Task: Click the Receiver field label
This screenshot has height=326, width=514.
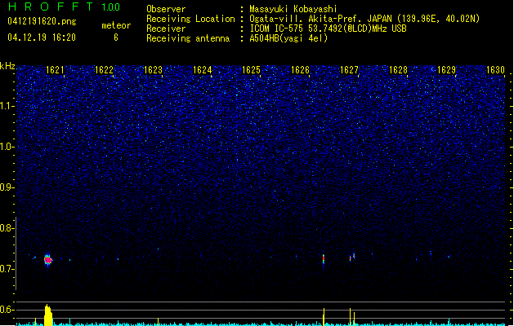Action: pyautogui.click(x=166, y=29)
